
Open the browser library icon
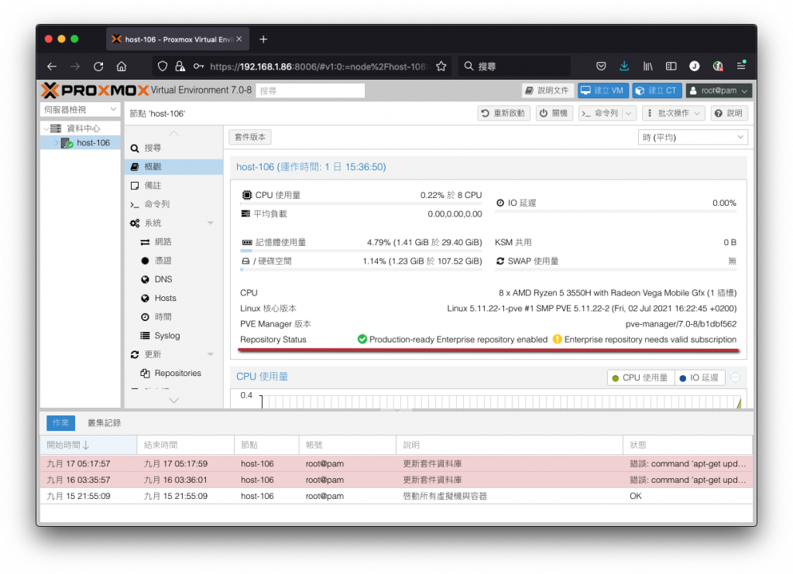tap(648, 67)
